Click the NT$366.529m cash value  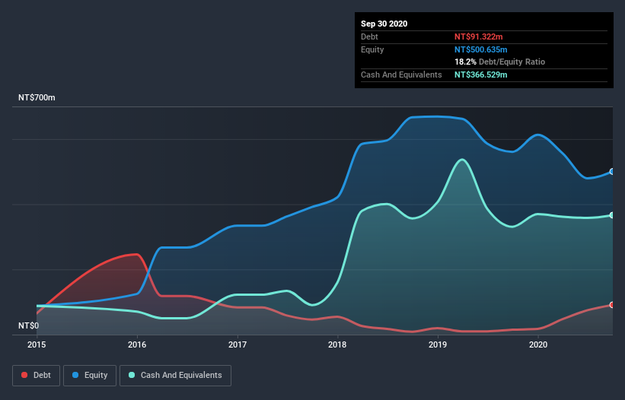(480, 75)
